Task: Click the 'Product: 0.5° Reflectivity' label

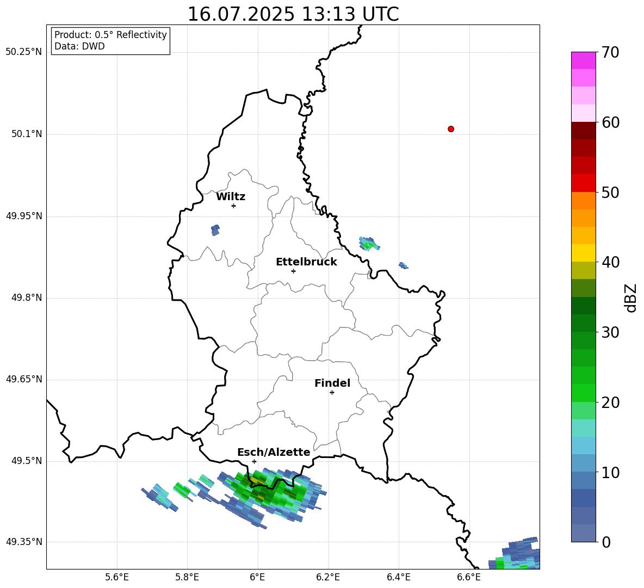Action: tap(110, 35)
